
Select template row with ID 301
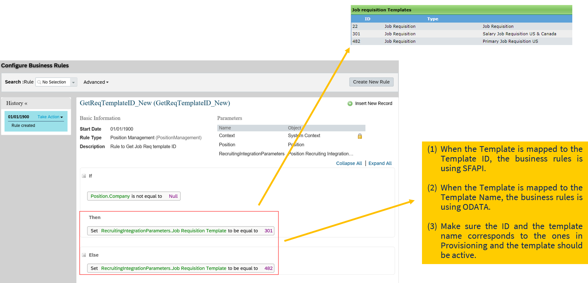(x=462, y=34)
